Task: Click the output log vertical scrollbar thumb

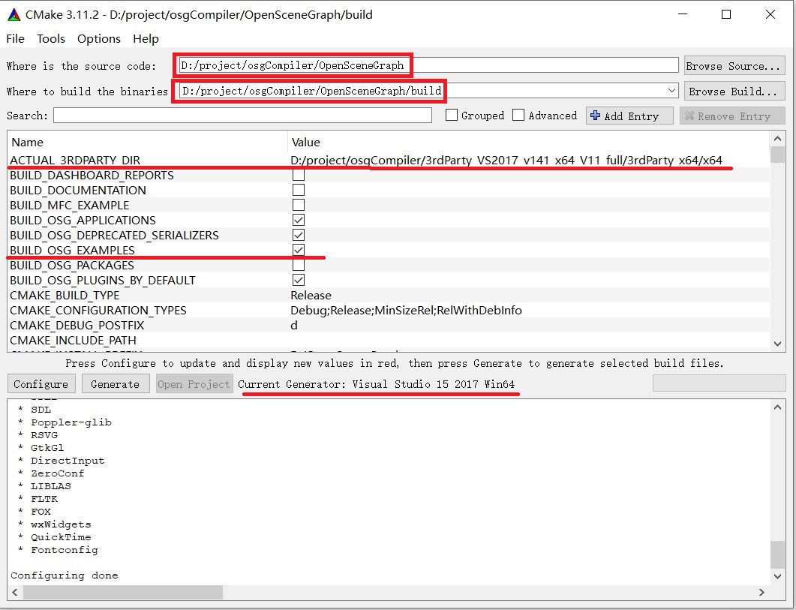Action: coord(777,554)
